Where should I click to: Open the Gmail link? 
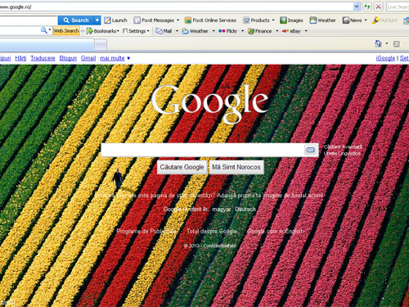pos(88,58)
